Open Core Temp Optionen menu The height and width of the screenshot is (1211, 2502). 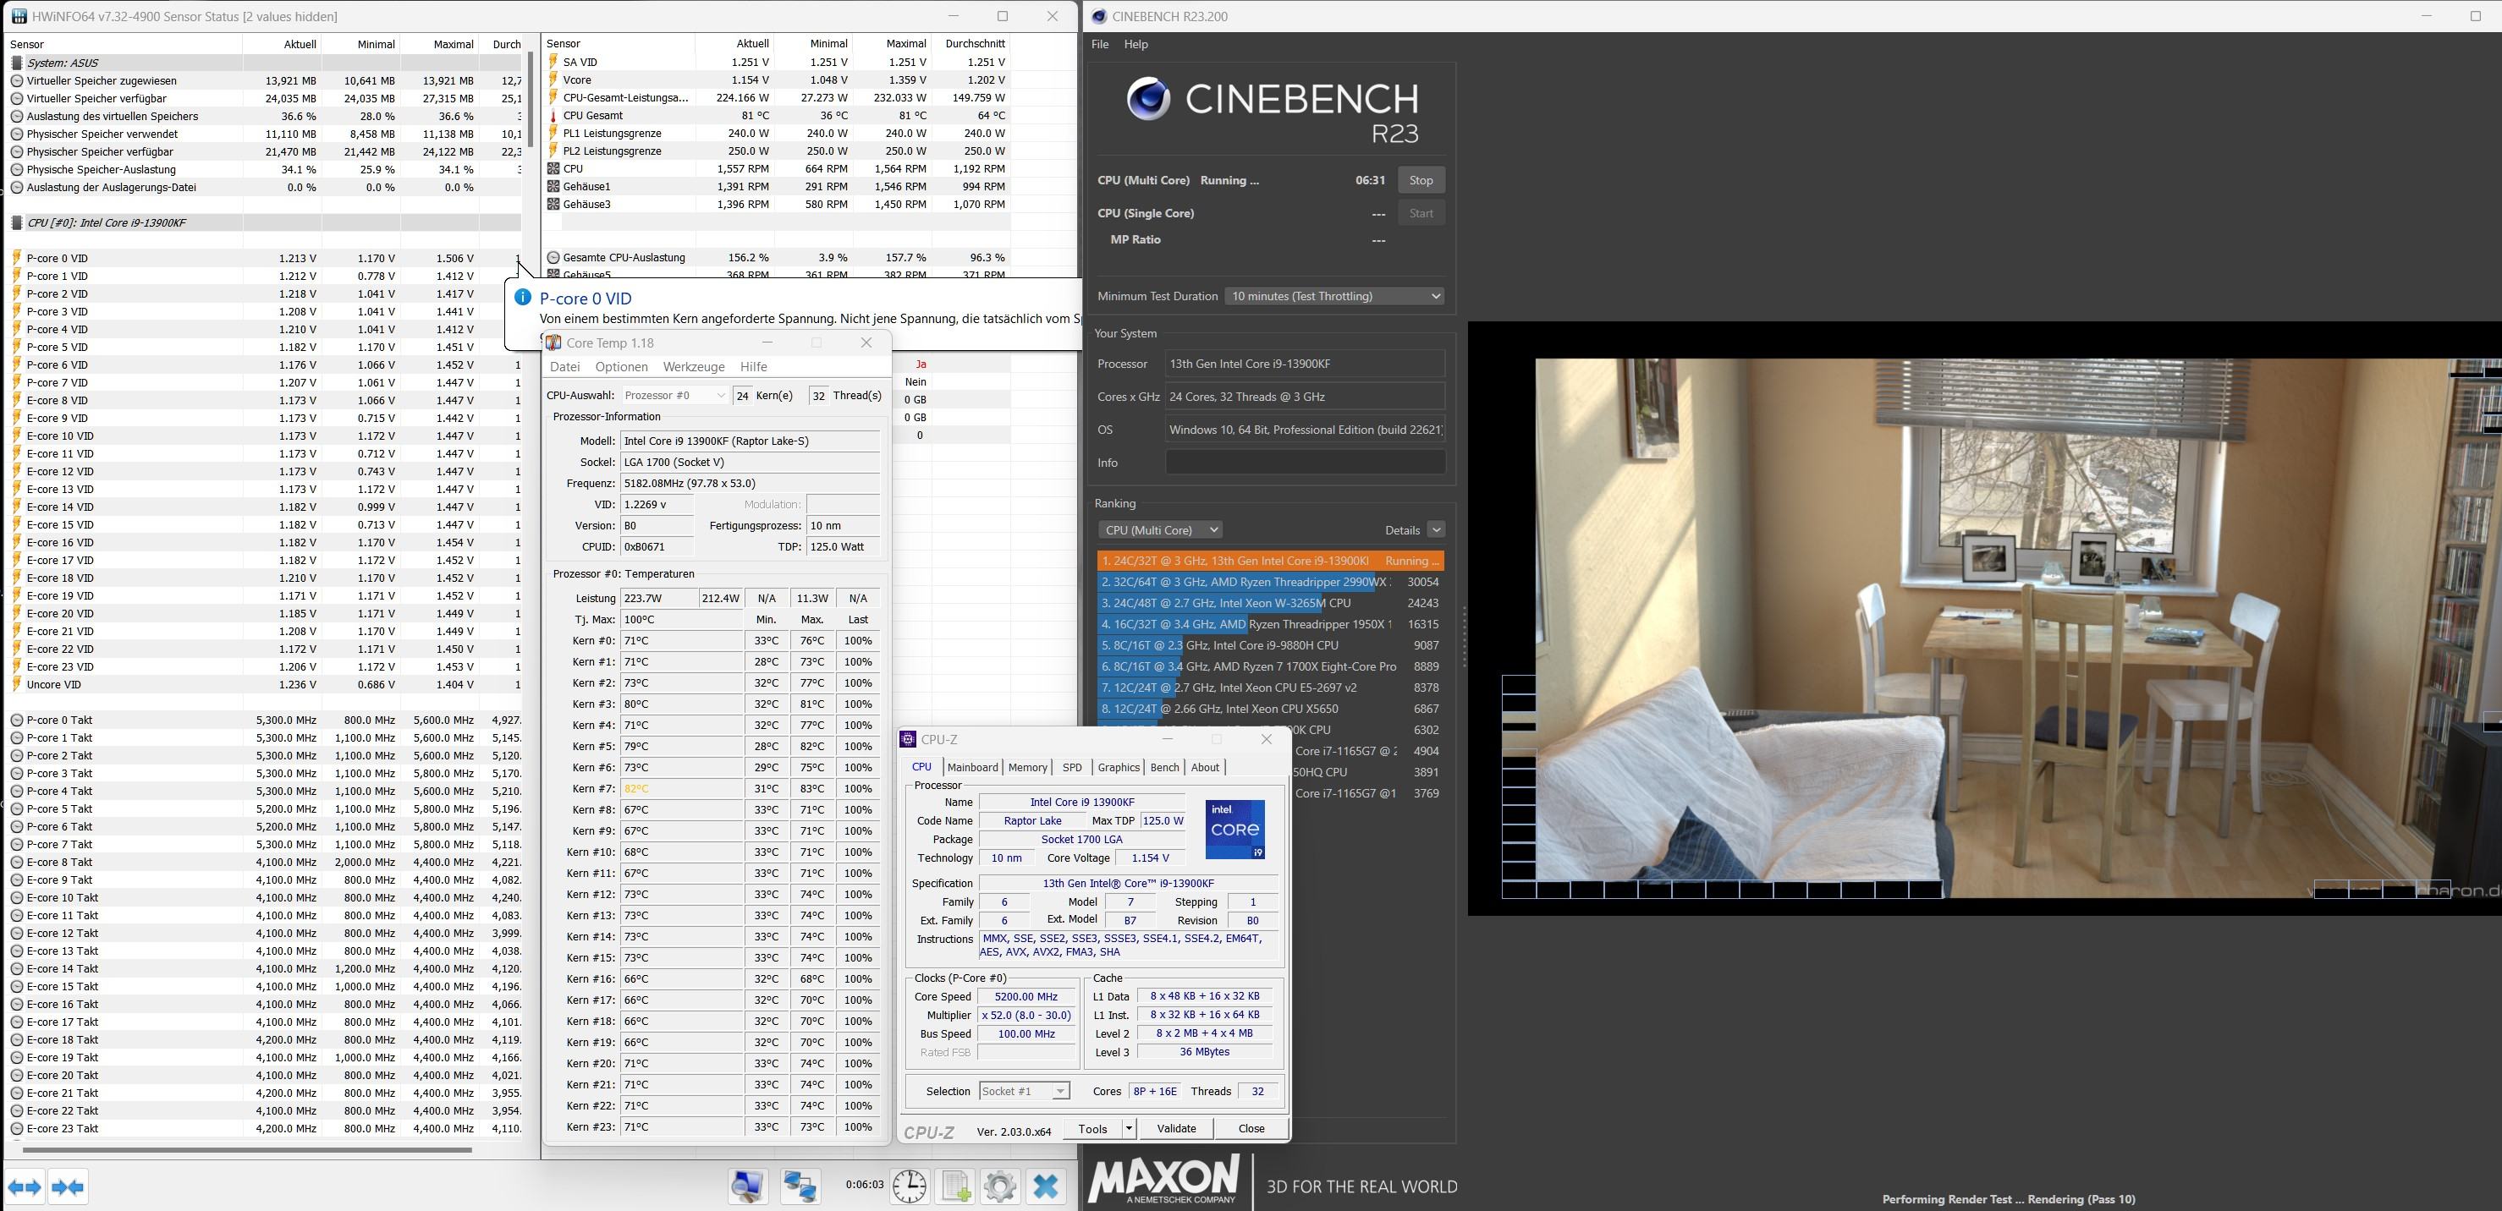(622, 367)
